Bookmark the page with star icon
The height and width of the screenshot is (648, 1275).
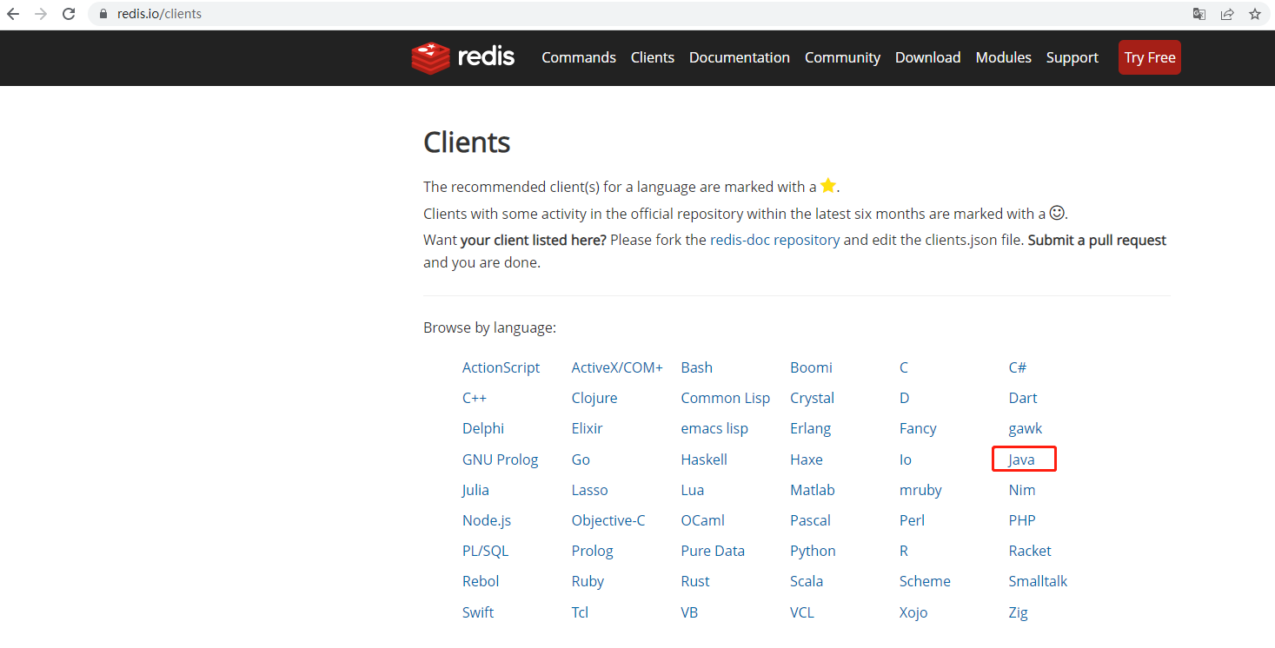point(1255,14)
